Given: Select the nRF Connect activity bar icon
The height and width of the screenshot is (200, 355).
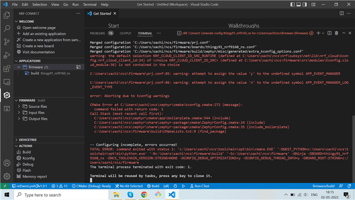Looking at the screenshot, I should tap(7, 95).
